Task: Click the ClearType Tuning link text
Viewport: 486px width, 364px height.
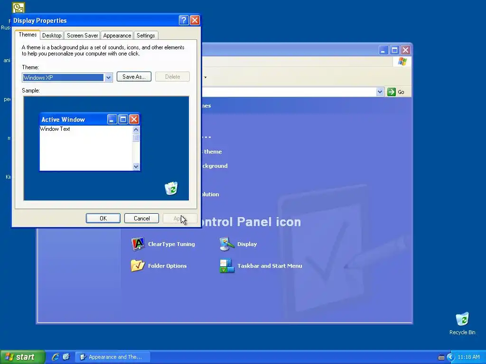Action: click(x=171, y=244)
